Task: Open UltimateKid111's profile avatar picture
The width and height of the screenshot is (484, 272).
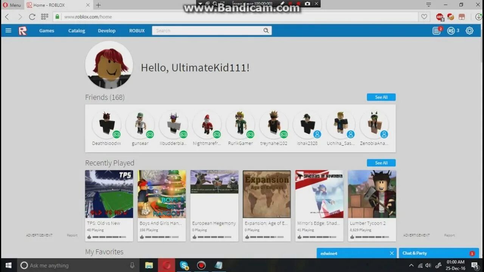Action: coord(109,65)
